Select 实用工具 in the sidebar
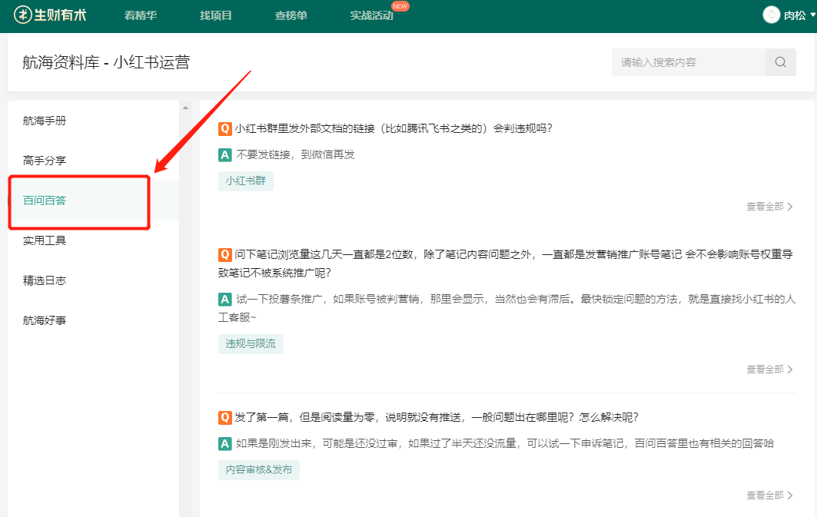817x517 pixels. [45, 240]
